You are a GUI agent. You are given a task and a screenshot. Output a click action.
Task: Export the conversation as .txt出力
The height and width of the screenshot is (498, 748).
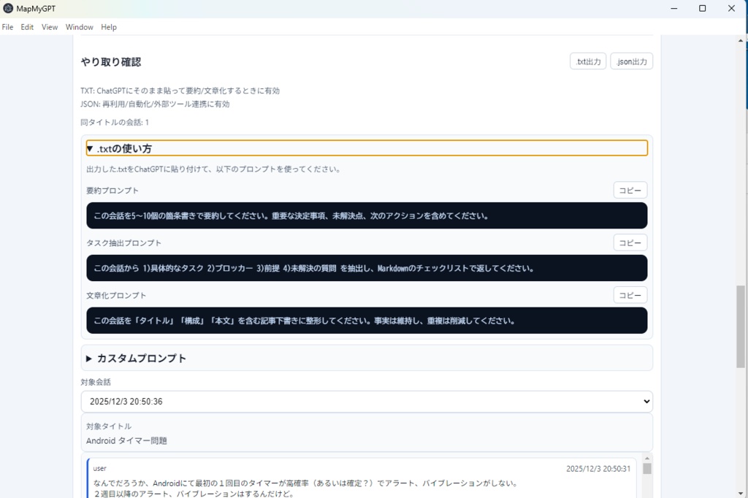pos(588,61)
